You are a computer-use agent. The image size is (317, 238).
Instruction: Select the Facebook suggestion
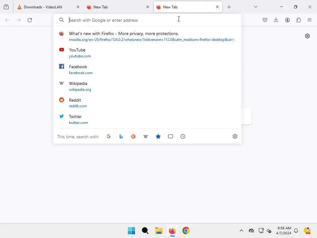(x=147, y=70)
